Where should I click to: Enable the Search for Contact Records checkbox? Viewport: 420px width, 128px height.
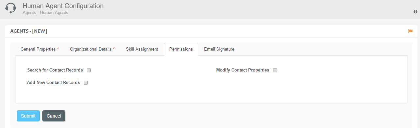[89, 70]
